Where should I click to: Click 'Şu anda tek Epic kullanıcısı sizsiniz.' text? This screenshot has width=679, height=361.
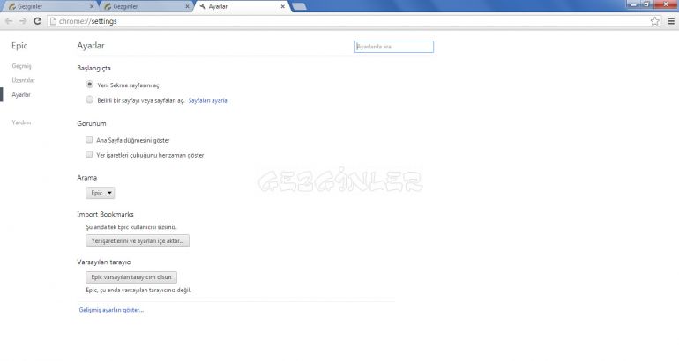(x=131, y=227)
